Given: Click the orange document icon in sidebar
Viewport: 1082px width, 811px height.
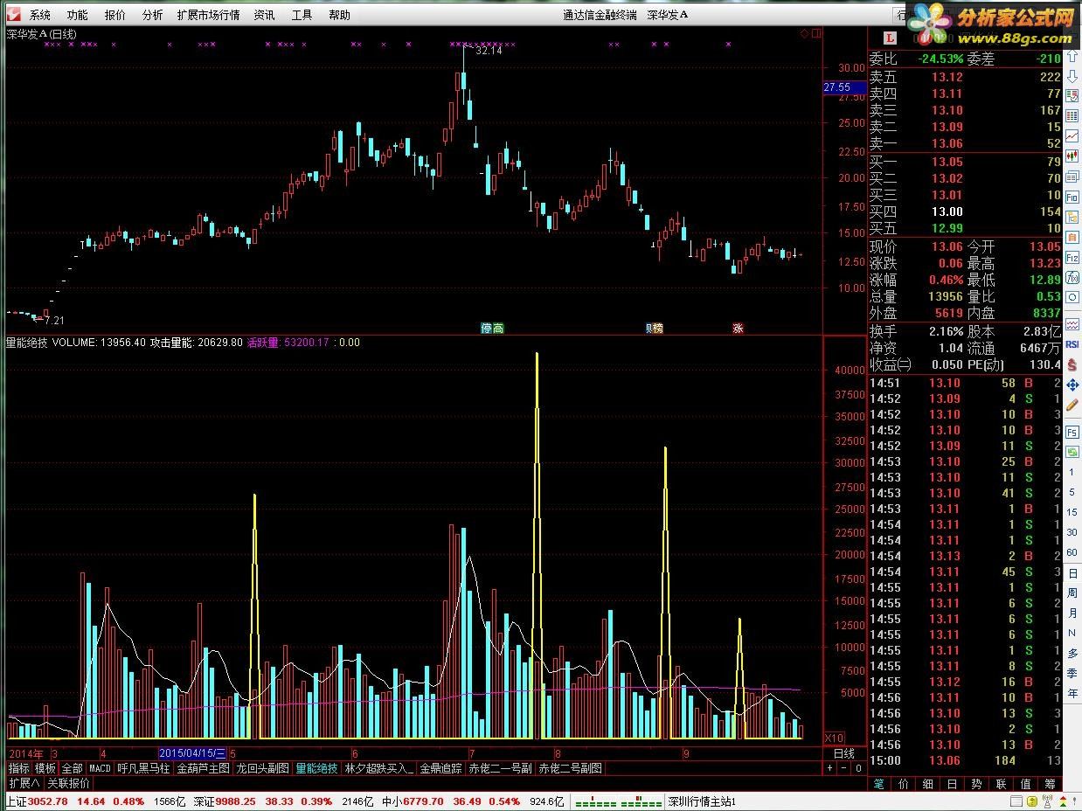Looking at the screenshot, I should click(x=1072, y=237).
